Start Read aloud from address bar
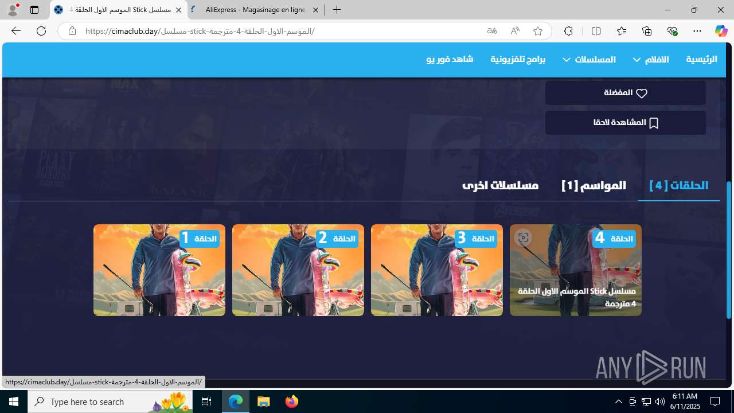The width and height of the screenshot is (734, 413). (x=515, y=31)
